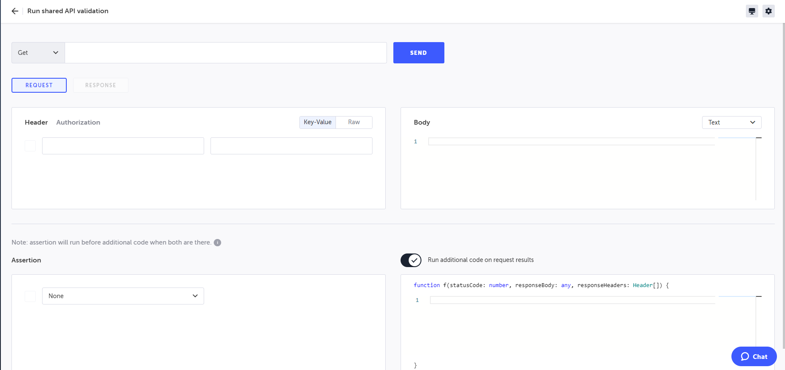This screenshot has width=785, height=370.
Task: Open the Chat widget
Action: pos(754,356)
